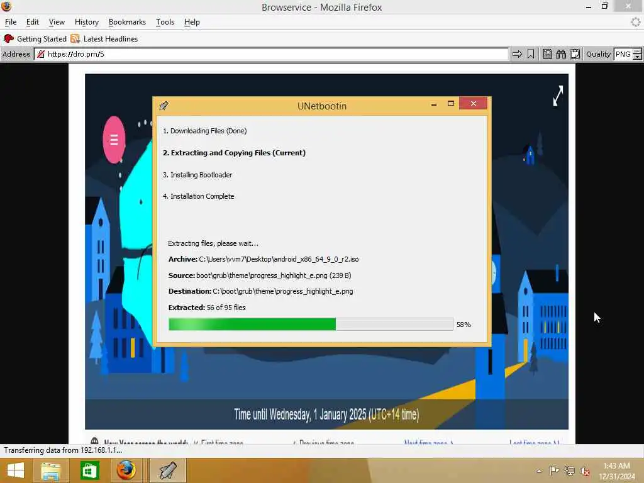
Task: Maximize the UNetbootin window
Action: pyautogui.click(x=450, y=104)
